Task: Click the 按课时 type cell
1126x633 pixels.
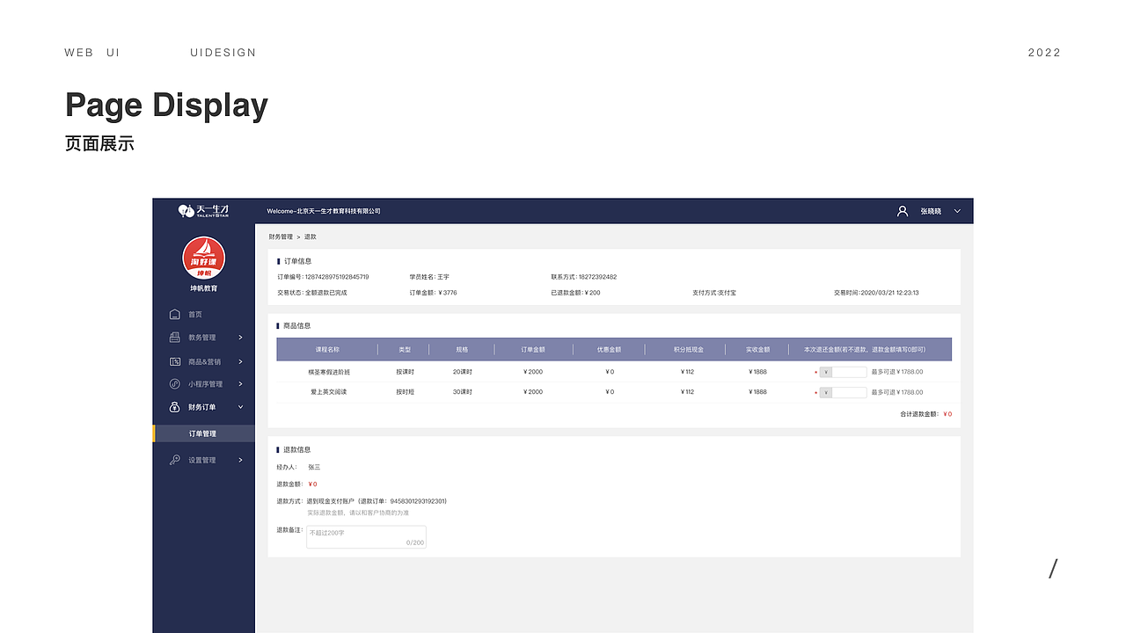Action: (x=405, y=372)
